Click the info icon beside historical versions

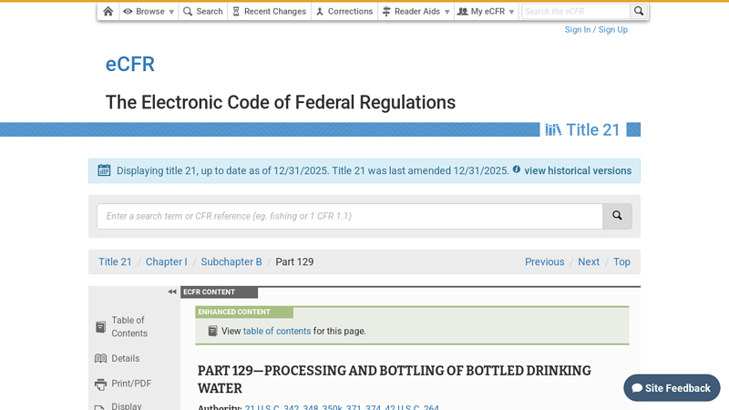point(517,169)
